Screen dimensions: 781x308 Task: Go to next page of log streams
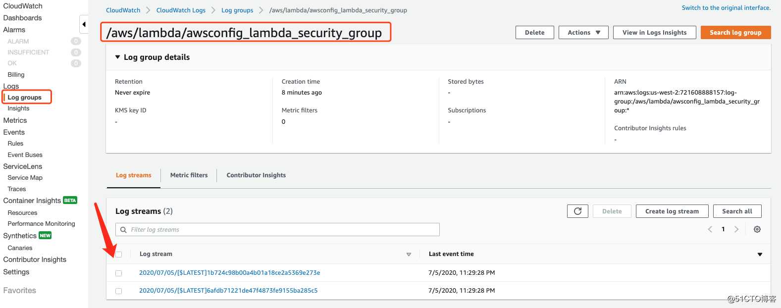click(736, 229)
